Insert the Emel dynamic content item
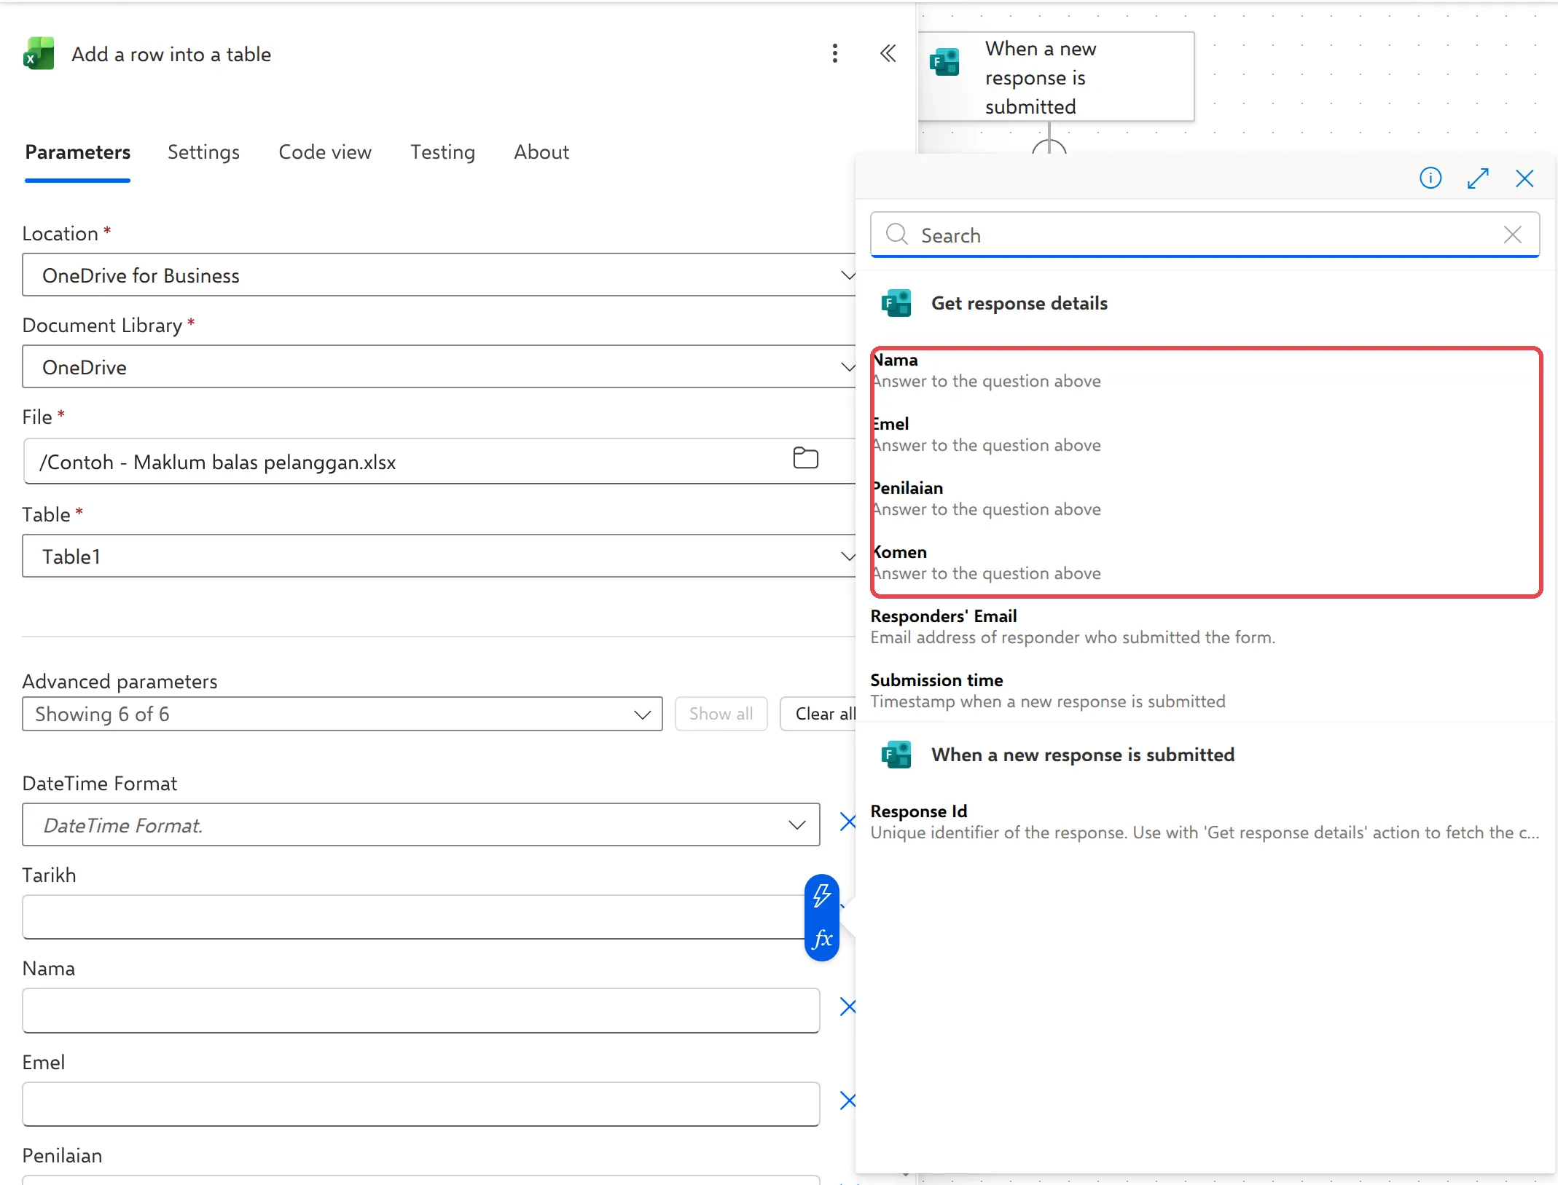 coord(1205,434)
